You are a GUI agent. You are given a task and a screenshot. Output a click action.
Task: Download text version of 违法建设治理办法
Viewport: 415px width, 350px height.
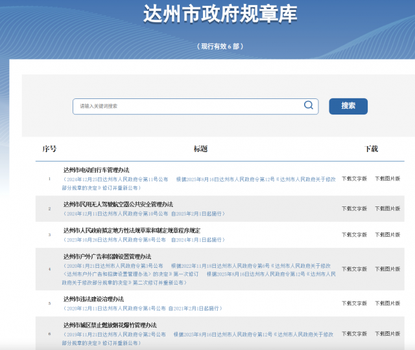pos(354,303)
